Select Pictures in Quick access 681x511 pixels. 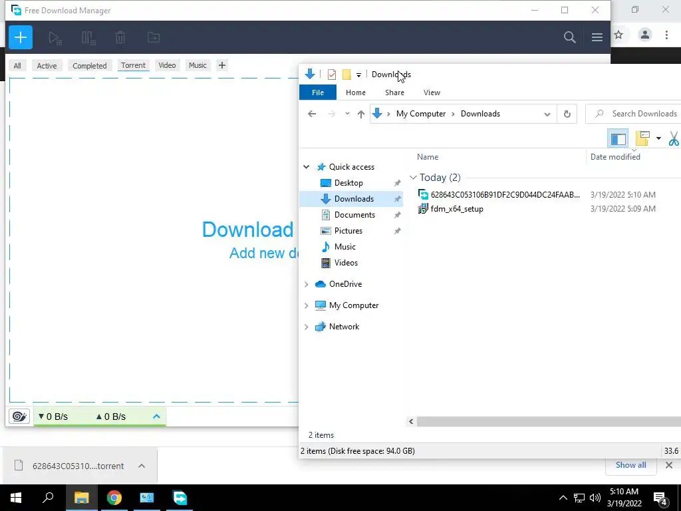(348, 231)
